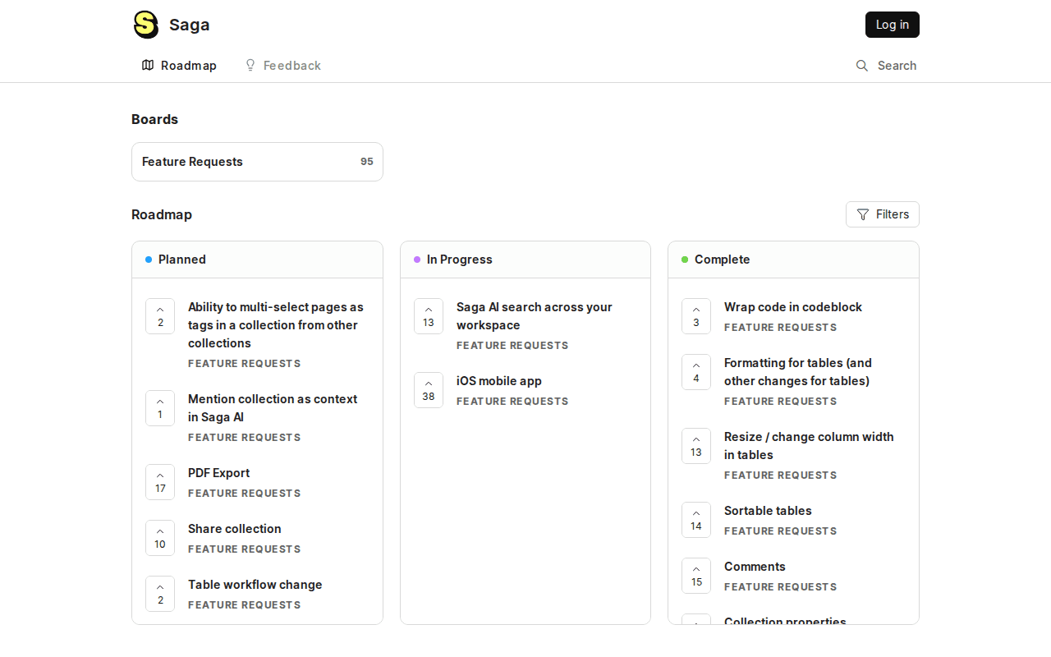Upvote the PDF Export request
The height and width of the screenshot is (657, 1051).
(160, 482)
